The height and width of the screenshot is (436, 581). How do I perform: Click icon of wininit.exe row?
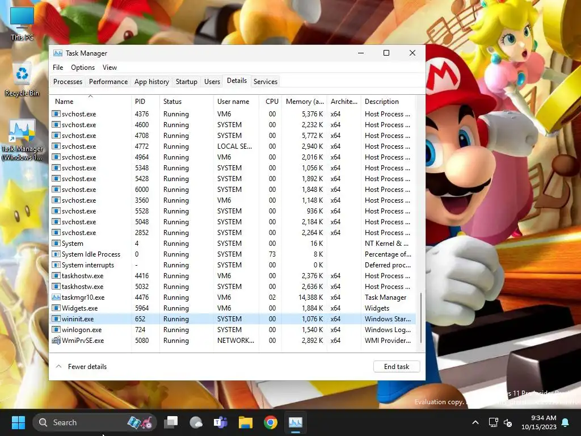(56, 319)
